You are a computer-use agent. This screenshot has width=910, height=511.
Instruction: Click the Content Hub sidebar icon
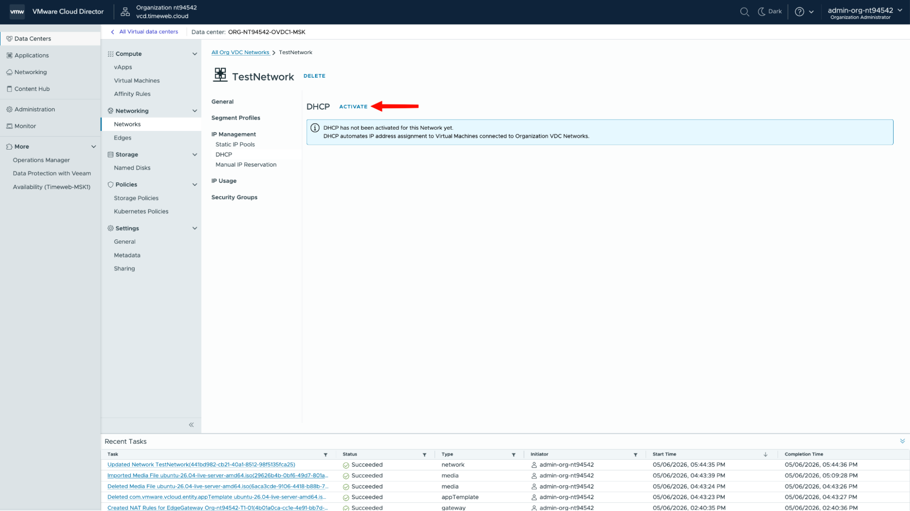(x=9, y=89)
